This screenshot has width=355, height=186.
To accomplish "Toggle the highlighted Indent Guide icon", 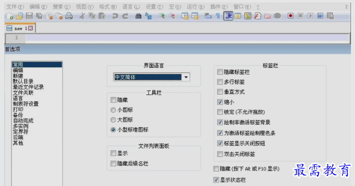I will (228, 16).
